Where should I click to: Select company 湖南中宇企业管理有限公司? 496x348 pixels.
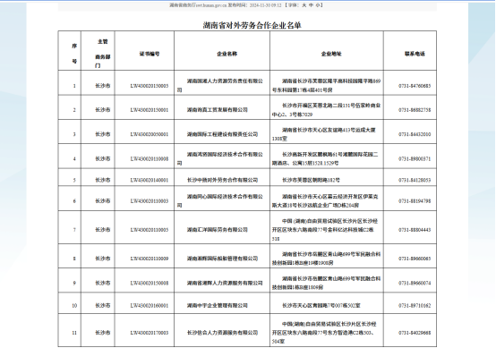pyautogui.click(x=217, y=305)
